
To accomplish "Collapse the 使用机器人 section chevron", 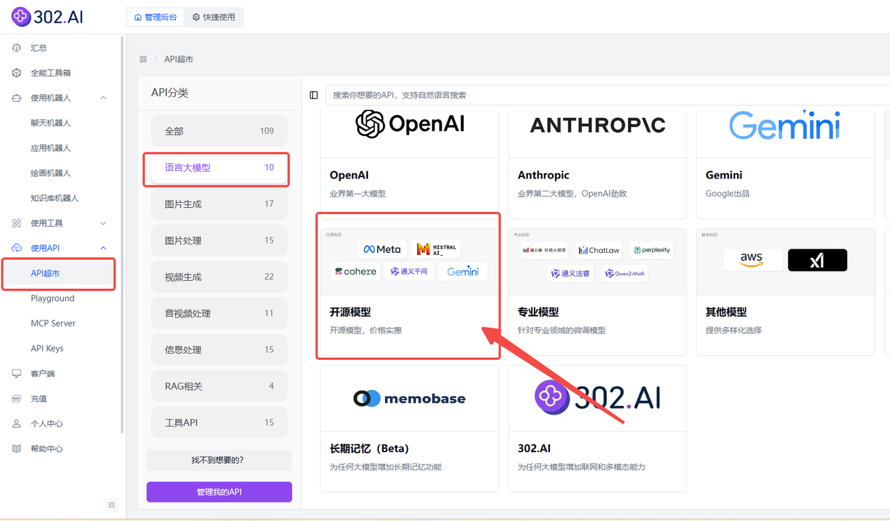I will pos(104,98).
